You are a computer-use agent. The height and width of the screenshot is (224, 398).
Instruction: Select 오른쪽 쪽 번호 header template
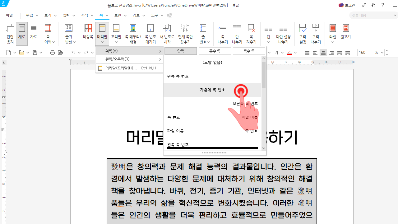click(212, 104)
